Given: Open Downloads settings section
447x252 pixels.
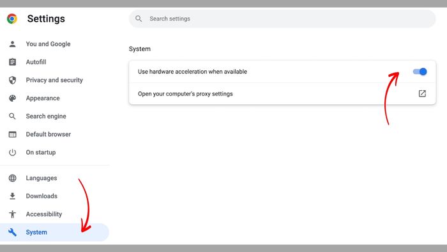Looking at the screenshot, I should [42, 196].
